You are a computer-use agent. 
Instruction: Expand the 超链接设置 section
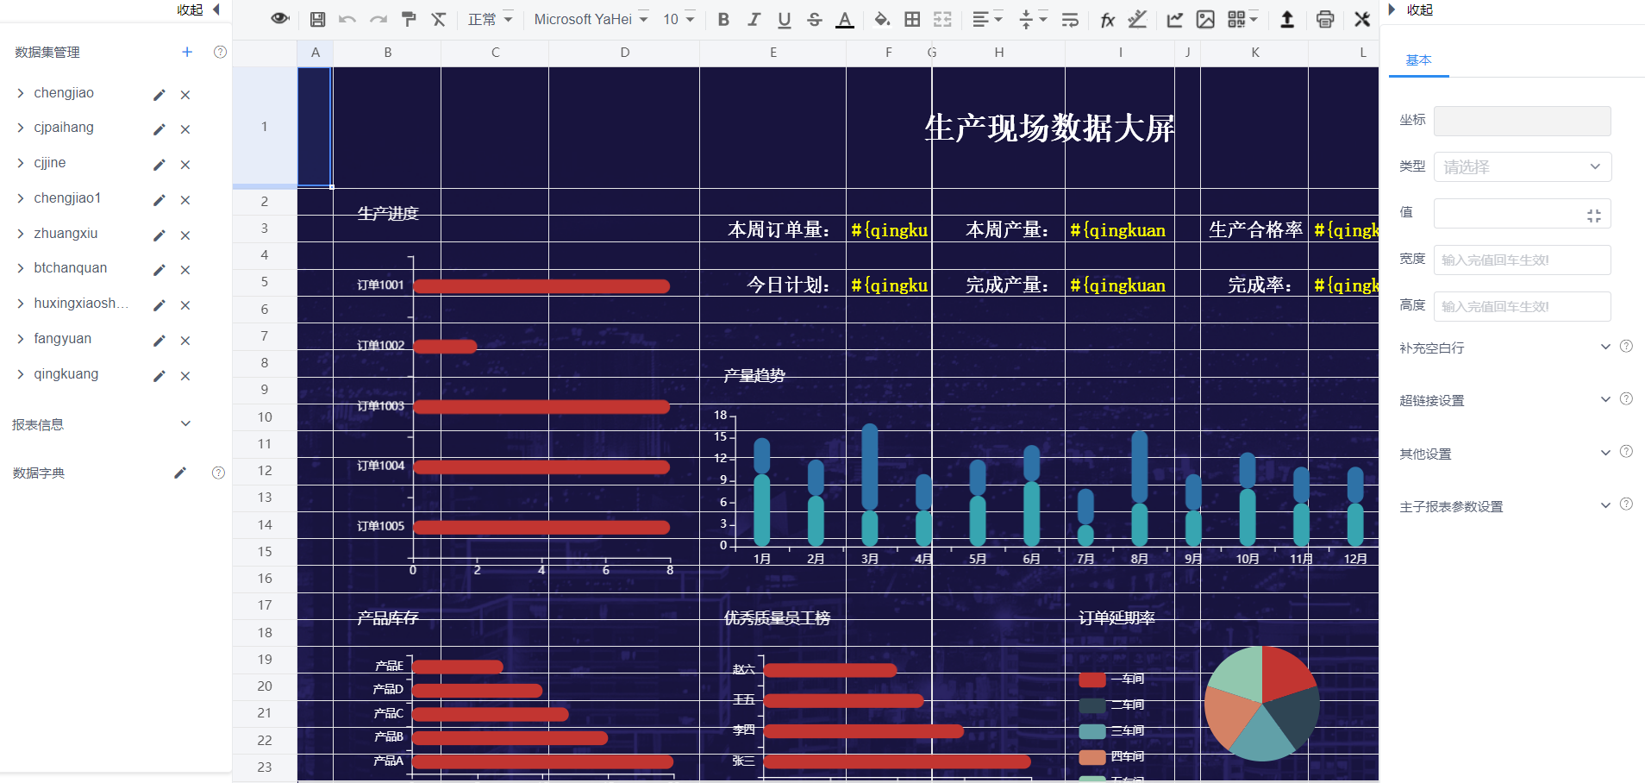[1604, 400]
